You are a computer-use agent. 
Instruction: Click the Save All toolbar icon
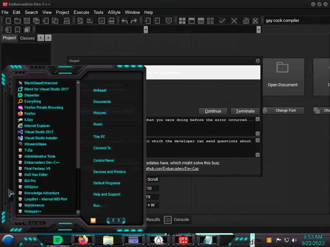pos(36,21)
